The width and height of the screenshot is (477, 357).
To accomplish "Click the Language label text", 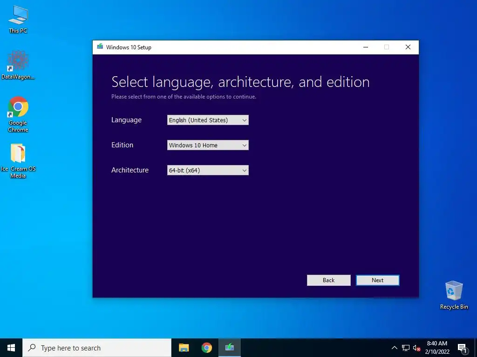I will point(126,120).
